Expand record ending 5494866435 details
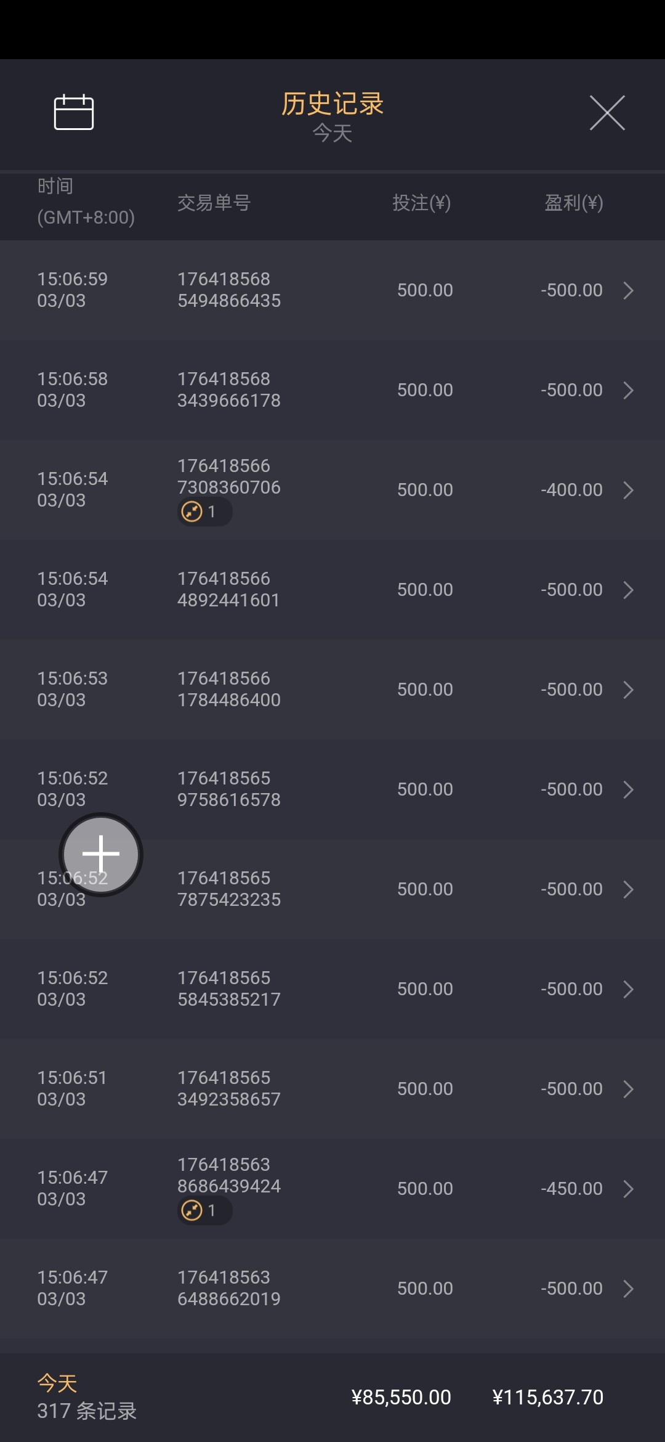Viewport: 665px width, 1442px height. [628, 290]
